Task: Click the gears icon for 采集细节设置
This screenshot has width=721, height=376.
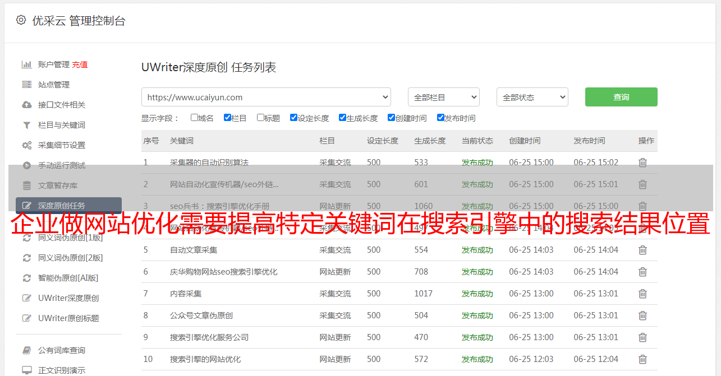Action: coord(26,145)
